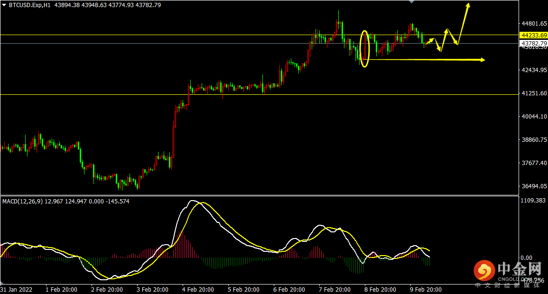Viewport: 548px width, 294px height.
Task: Click the open price value 43894.38
Action: 67,5
